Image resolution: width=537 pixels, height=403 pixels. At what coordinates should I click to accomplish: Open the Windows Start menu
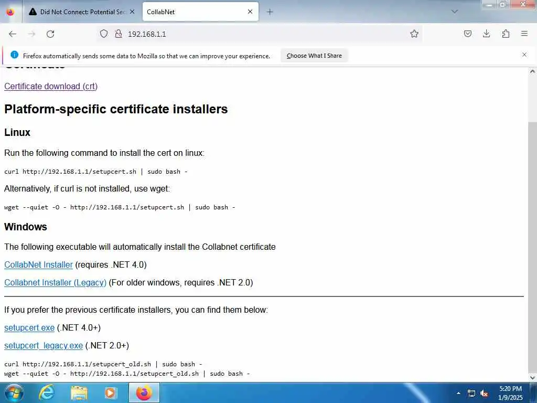click(x=14, y=393)
